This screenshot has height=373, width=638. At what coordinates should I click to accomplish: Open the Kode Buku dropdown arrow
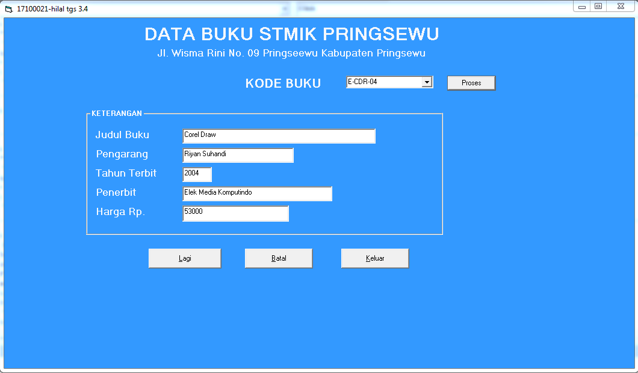pos(426,82)
